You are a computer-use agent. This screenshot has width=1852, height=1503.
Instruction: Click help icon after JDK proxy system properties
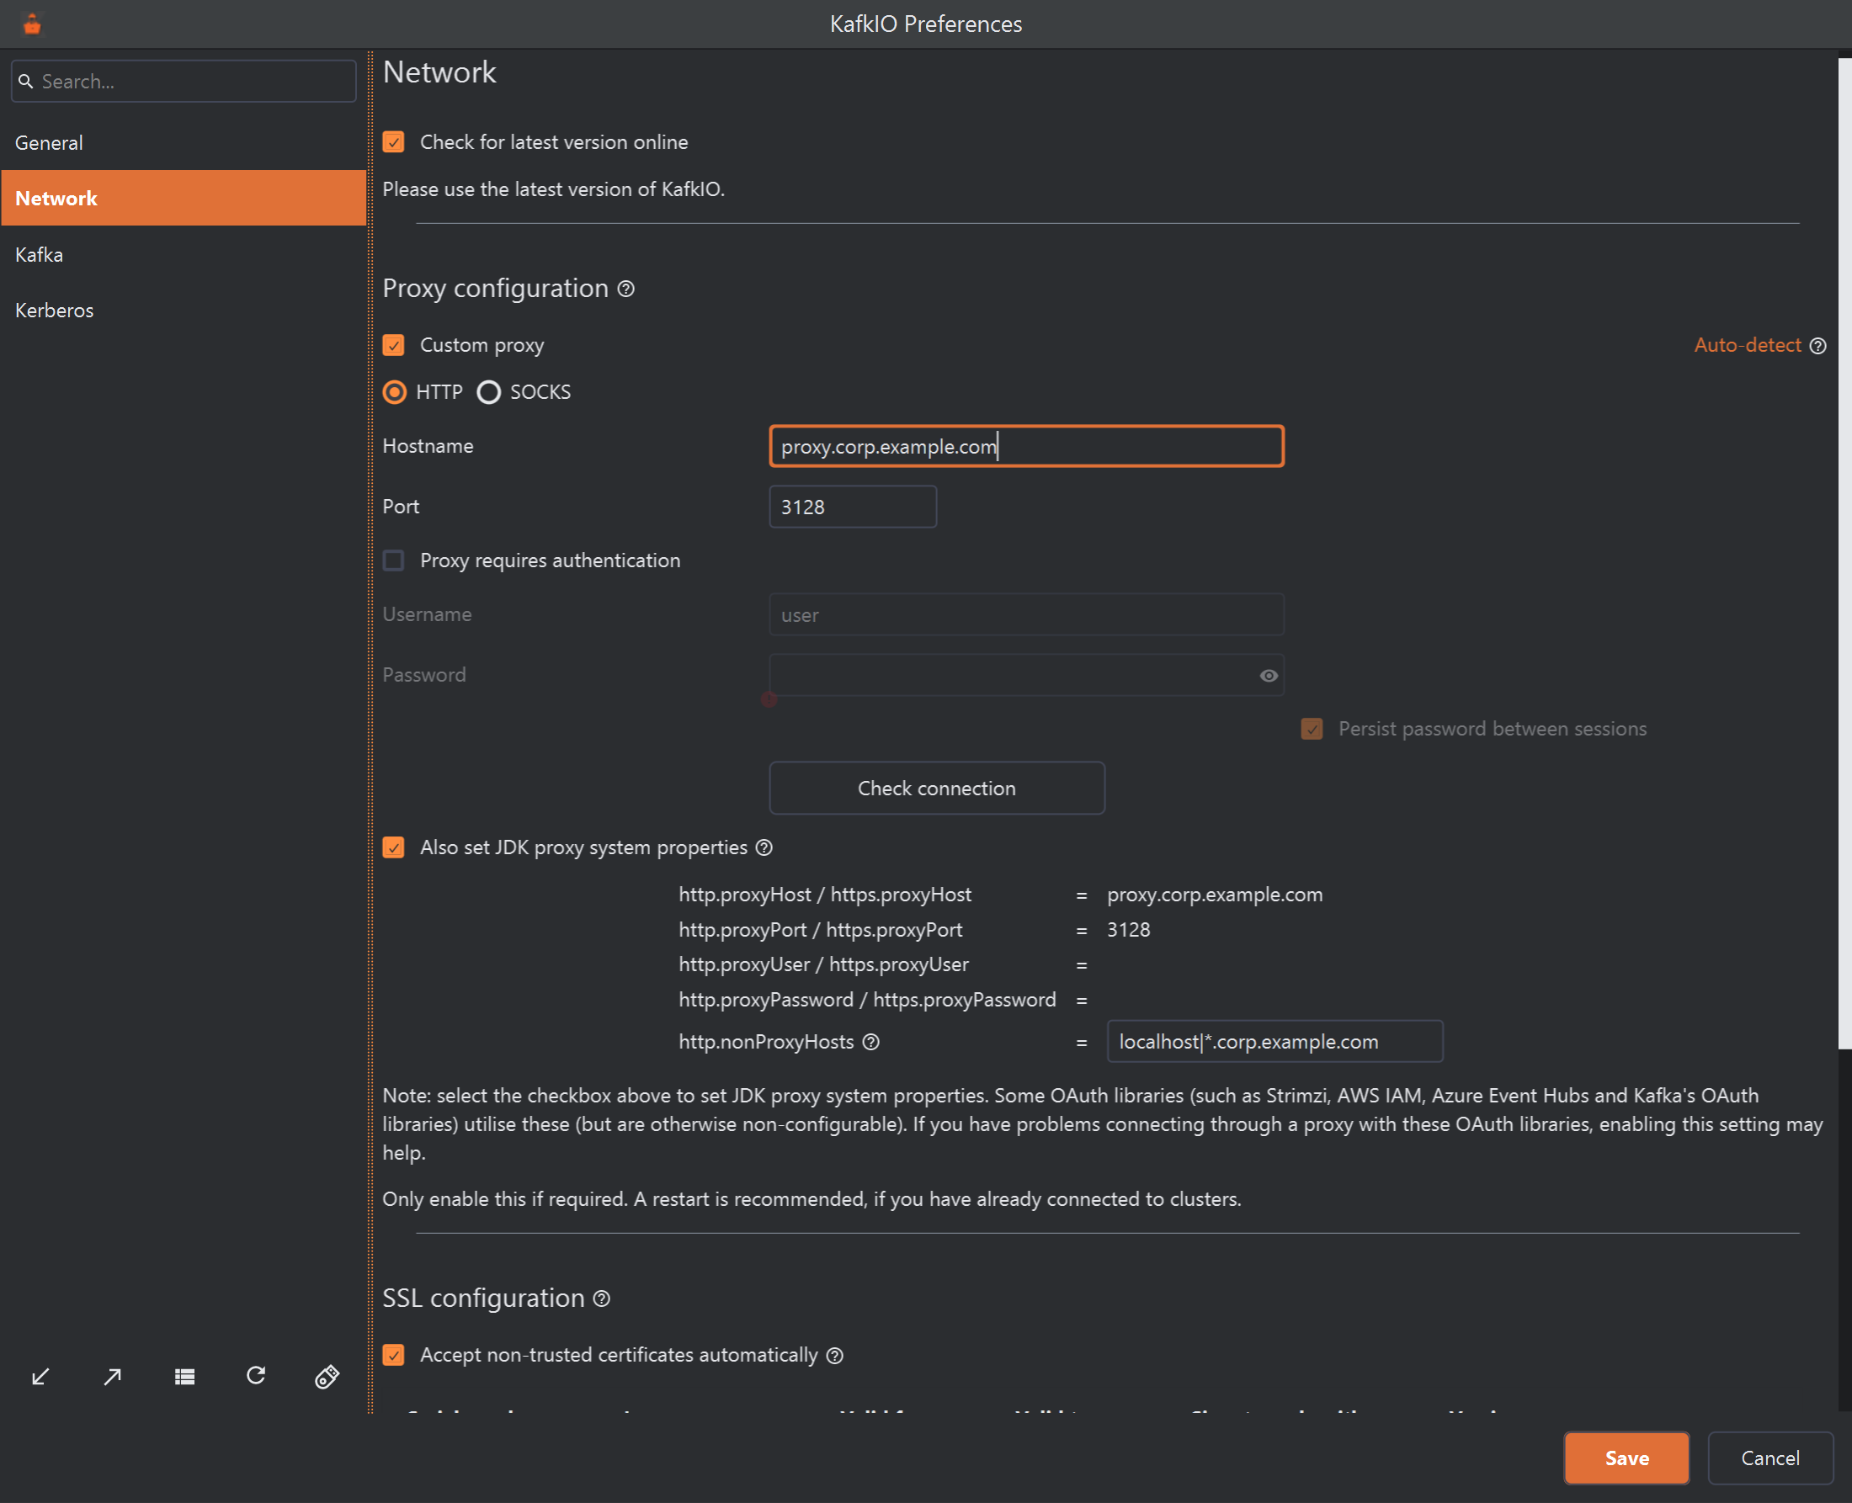coord(764,847)
